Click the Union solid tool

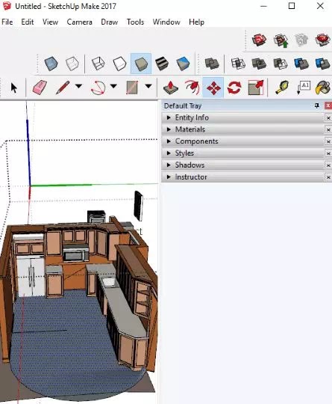[x=259, y=64]
